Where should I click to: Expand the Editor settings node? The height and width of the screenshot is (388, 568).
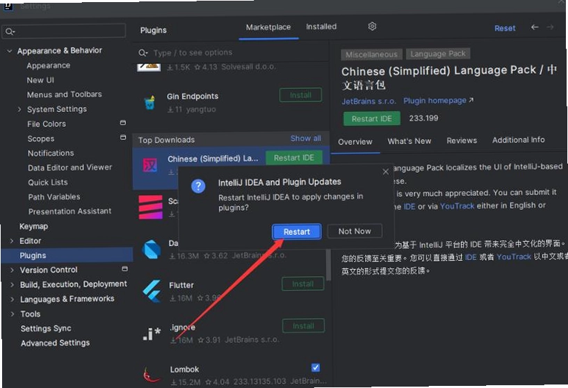pos(12,241)
